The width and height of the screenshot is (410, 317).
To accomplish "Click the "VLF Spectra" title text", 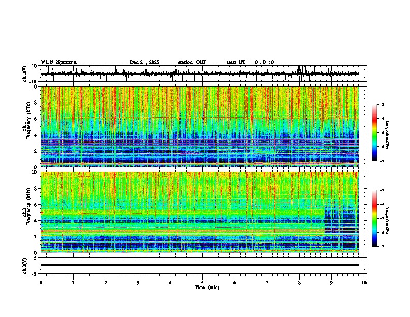I will click(59, 62).
